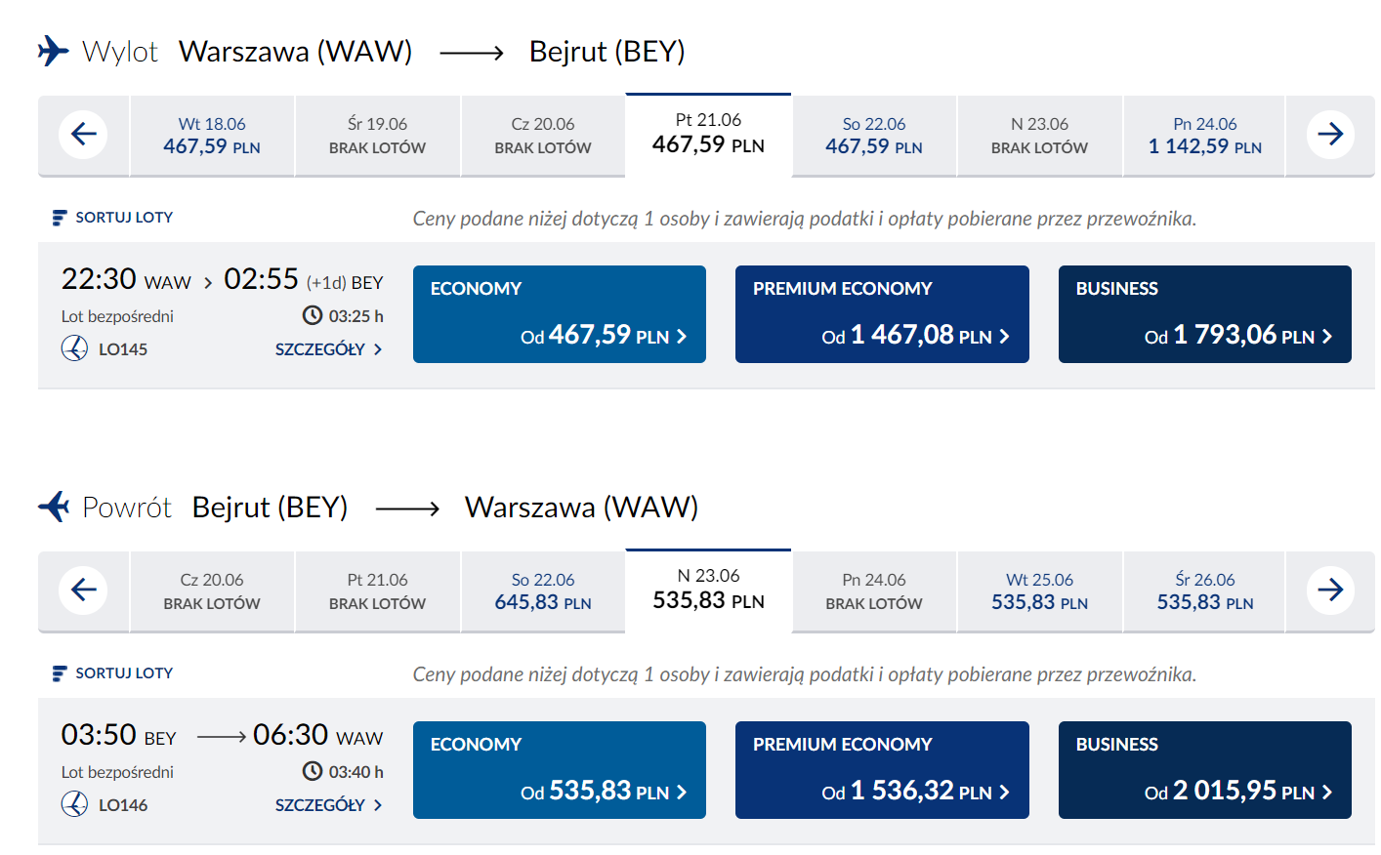
Task: Choose Pn 24.06 departure for 1 142,59 PLN
Action: coord(1204,136)
